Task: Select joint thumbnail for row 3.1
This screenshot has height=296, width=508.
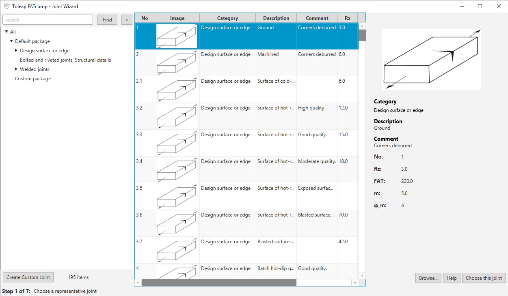Action: coord(177,90)
